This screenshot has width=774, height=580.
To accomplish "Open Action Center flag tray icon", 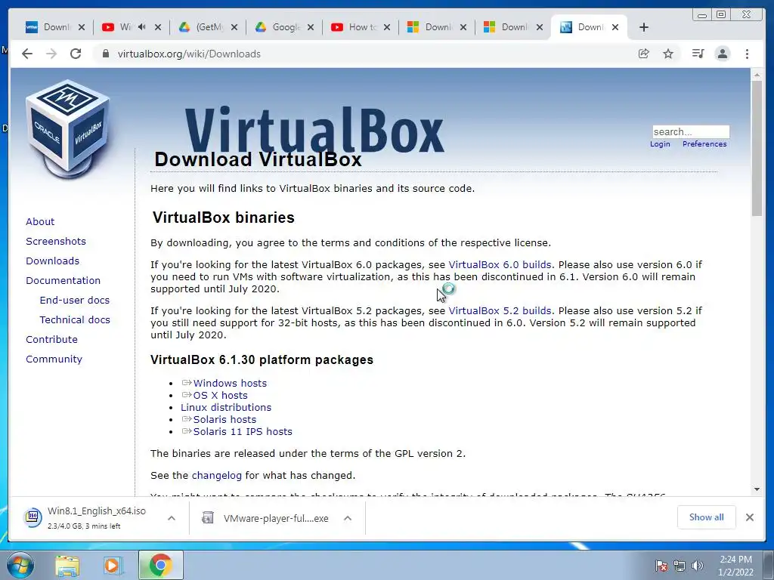I will pyautogui.click(x=661, y=566).
